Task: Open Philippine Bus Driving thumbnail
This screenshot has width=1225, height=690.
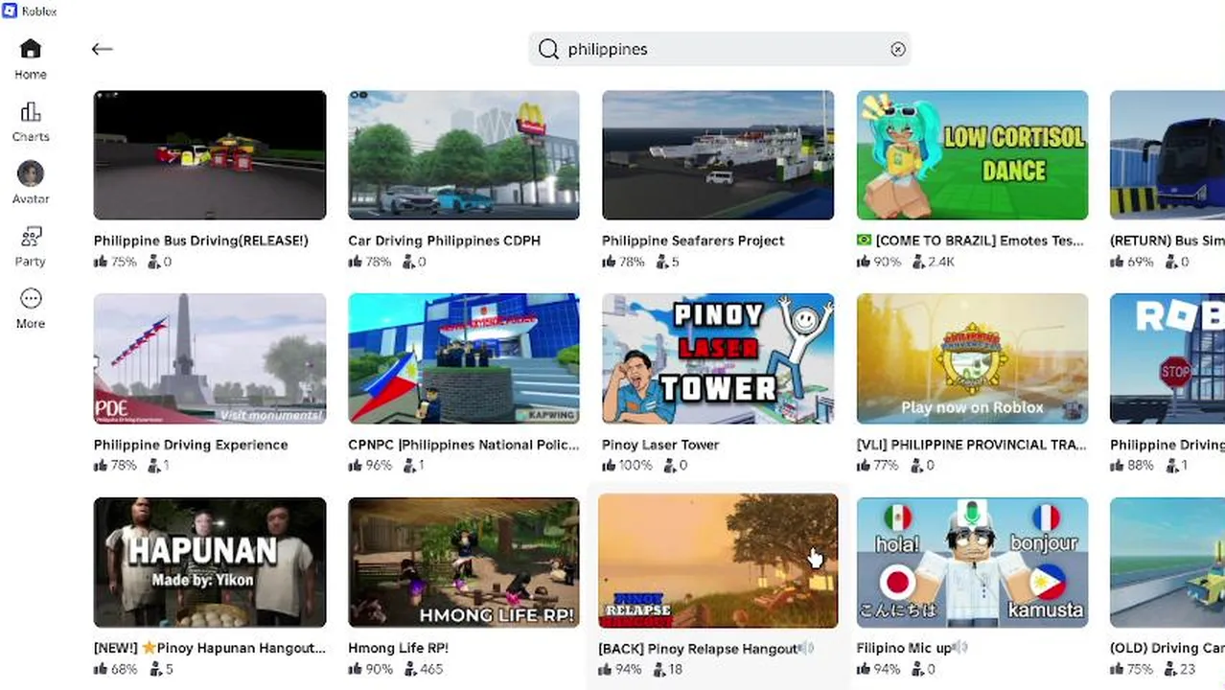Action: 210,155
